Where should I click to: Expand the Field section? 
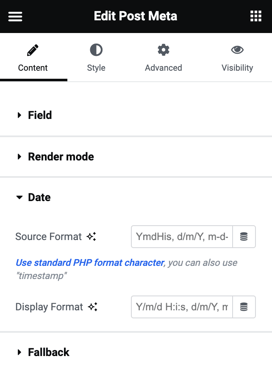pyautogui.click(x=136, y=115)
